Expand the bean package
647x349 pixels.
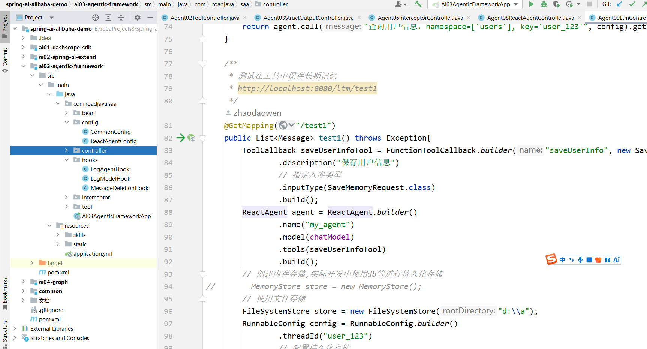pos(66,113)
